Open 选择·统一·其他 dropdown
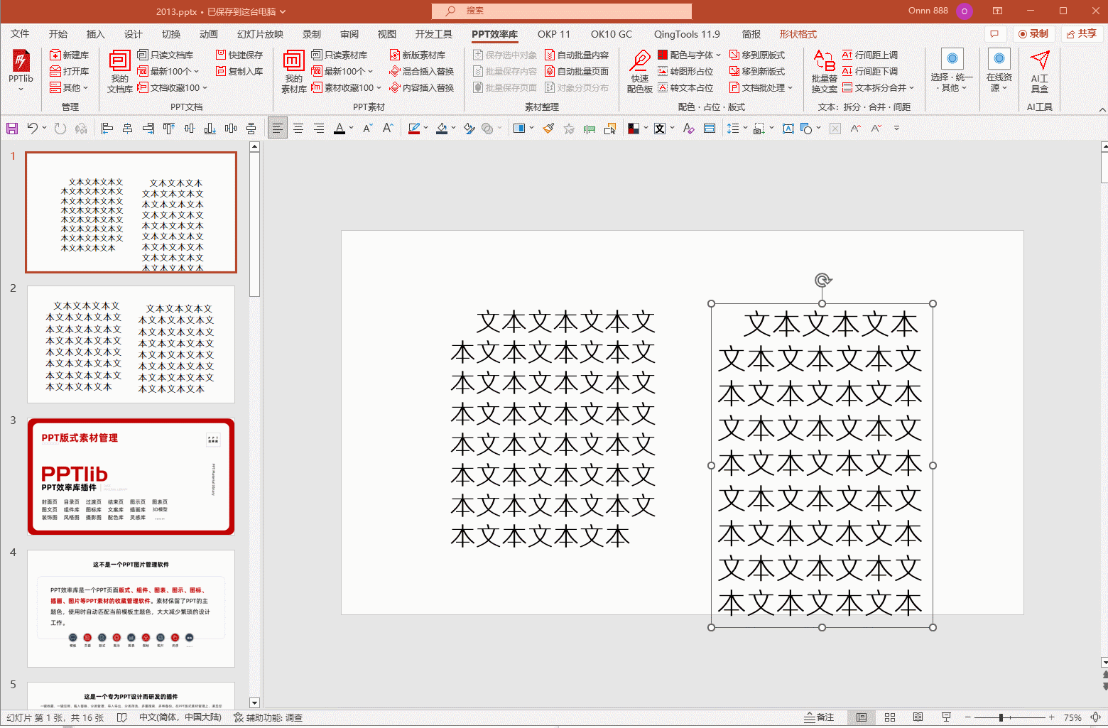This screenshot has height=728, width=1108. [x=952, y=72]
